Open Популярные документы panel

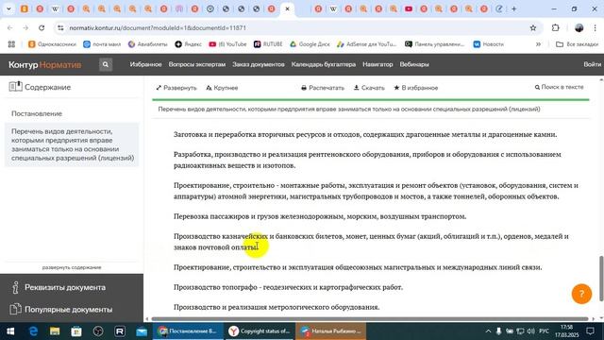click(72, 309)
